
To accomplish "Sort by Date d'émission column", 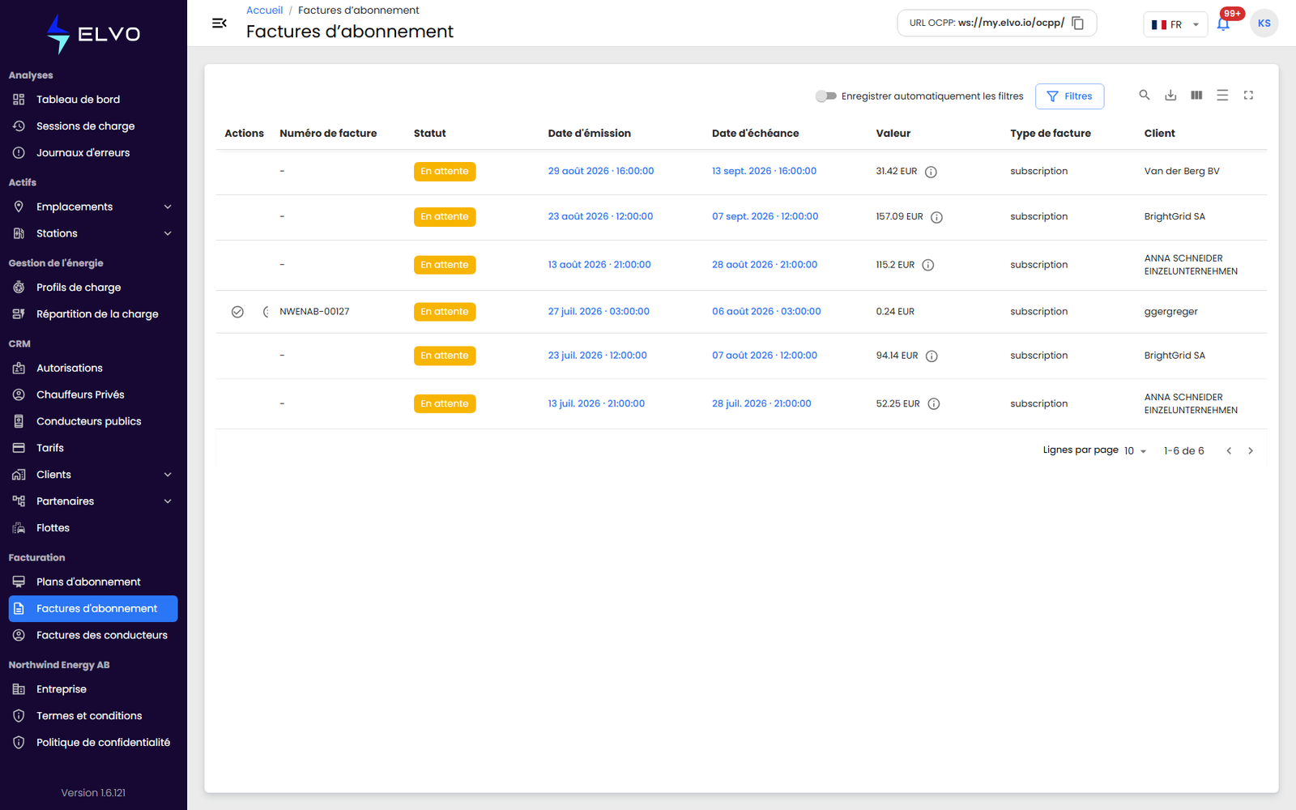I will click(589, 133).
